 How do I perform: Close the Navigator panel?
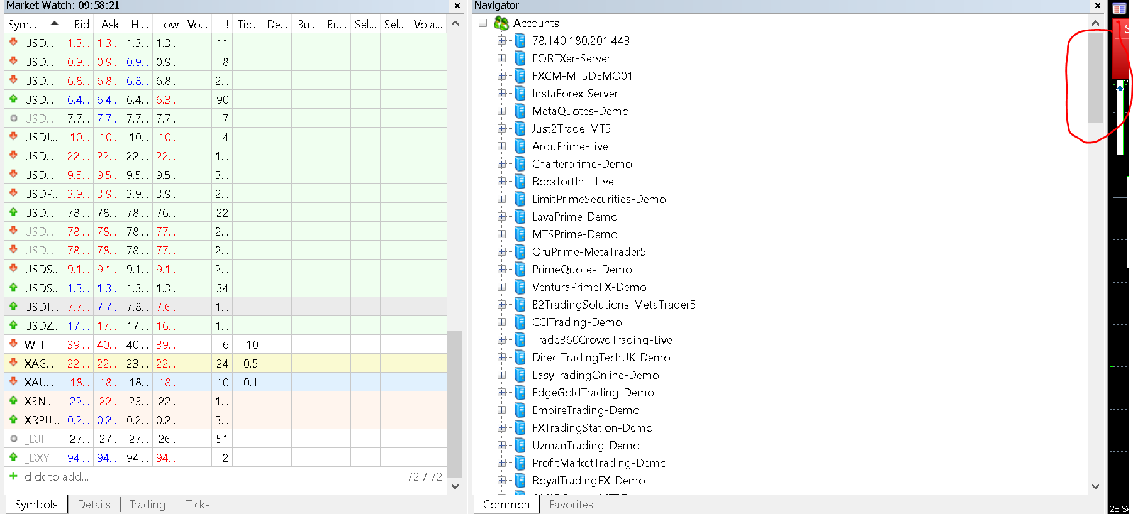coord(1098,6)
